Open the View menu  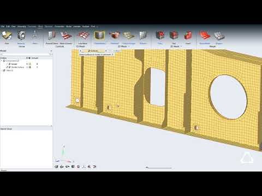pos(14,27)
